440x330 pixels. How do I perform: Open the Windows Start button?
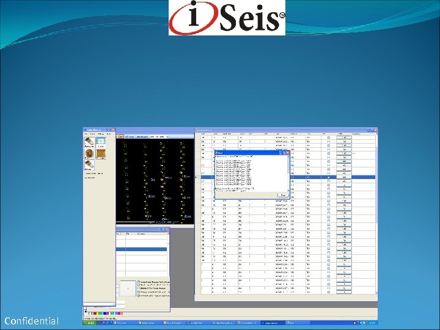click(89, 323)
